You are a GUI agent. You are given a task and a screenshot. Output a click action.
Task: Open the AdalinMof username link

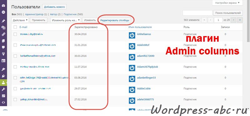[x=143, y=45]
